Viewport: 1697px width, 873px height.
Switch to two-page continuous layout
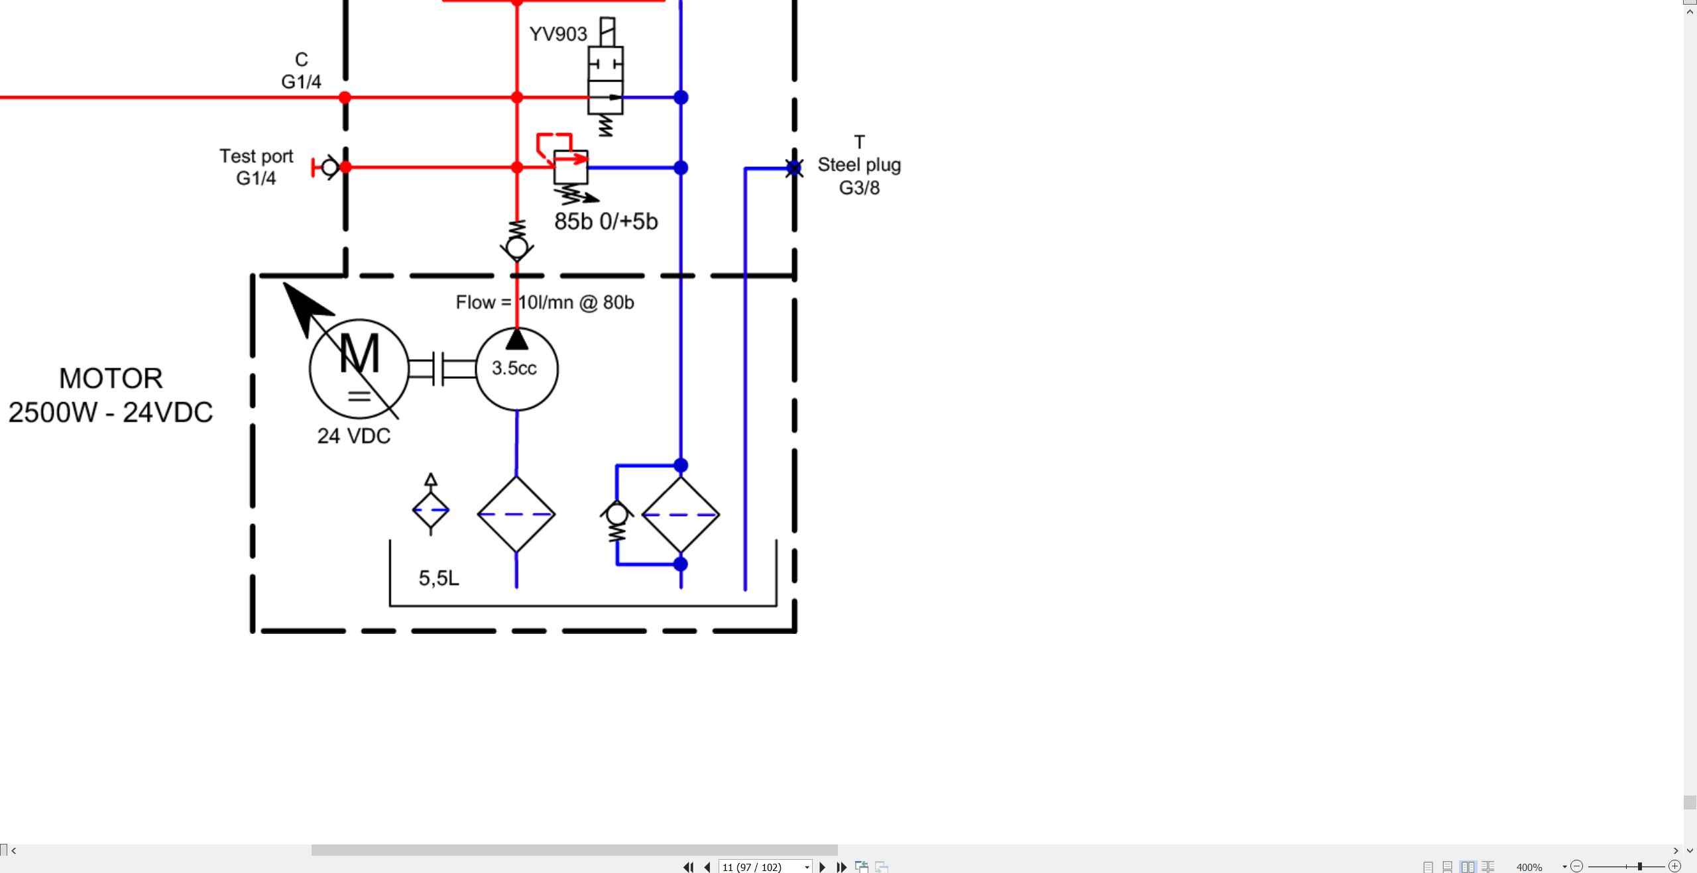[x=1488, y=867]
